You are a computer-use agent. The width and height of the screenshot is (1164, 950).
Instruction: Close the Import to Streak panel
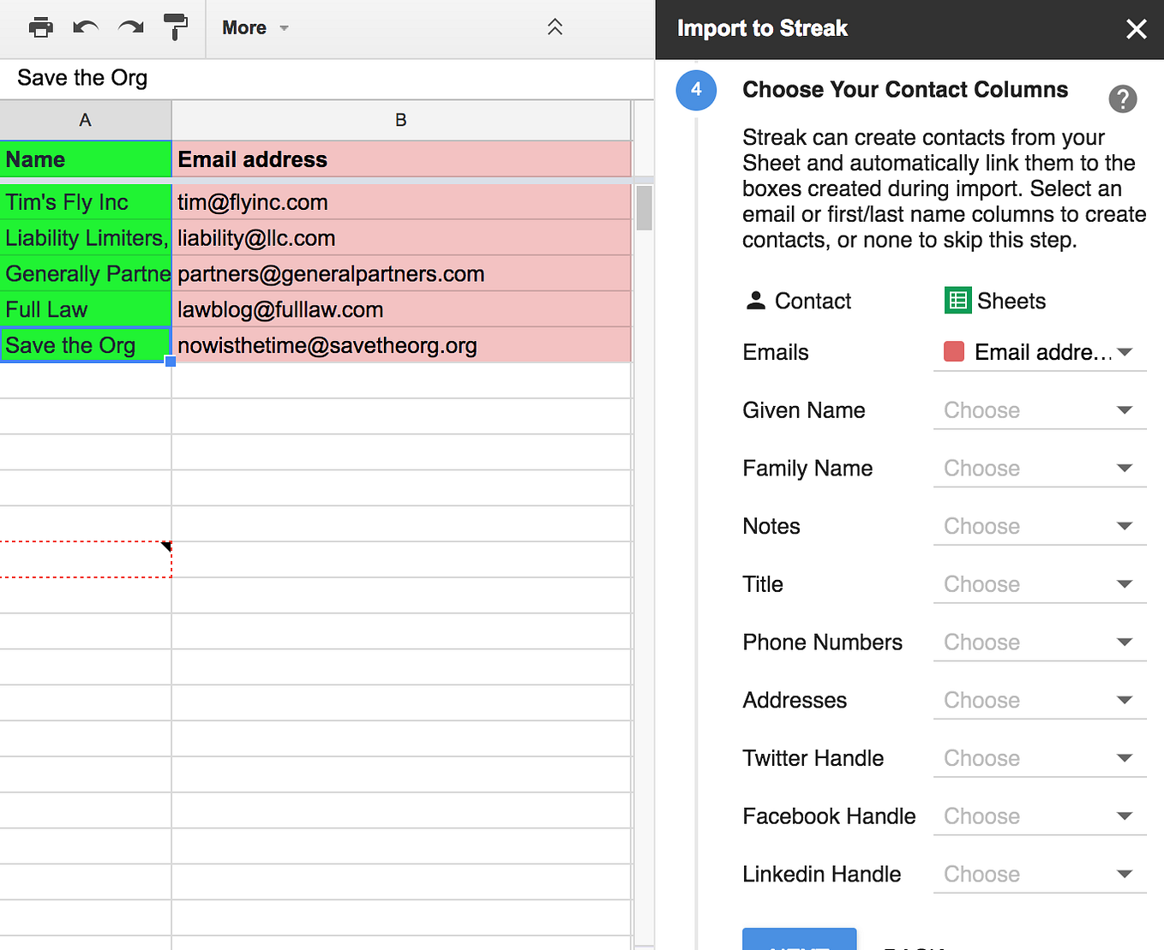[x=1137, y=28]
